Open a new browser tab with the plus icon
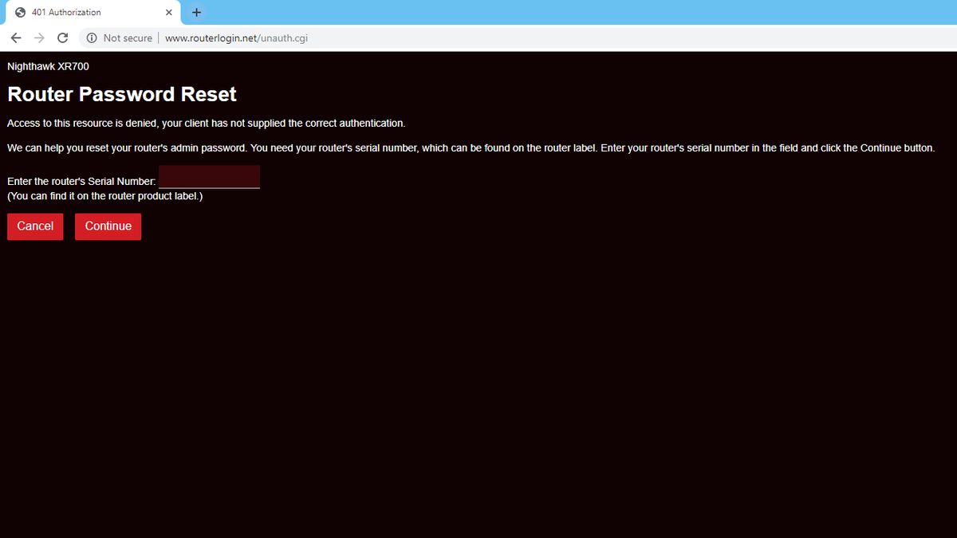957x538 pixels. point(196,12)
